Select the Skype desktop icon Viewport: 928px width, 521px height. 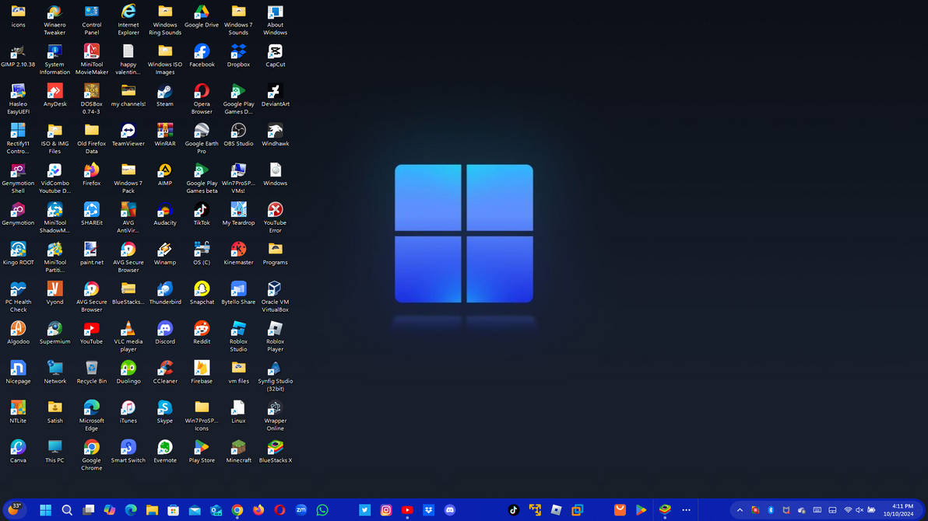(165, 412)
